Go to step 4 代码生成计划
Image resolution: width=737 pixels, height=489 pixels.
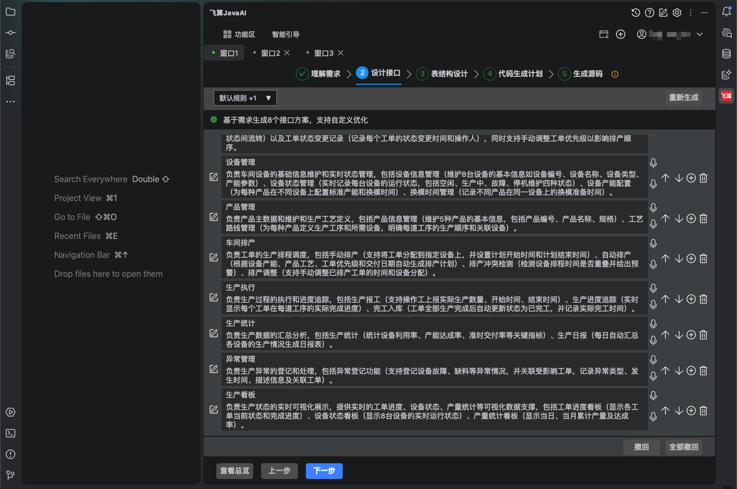pyautogui.click(x=513, y=74)
